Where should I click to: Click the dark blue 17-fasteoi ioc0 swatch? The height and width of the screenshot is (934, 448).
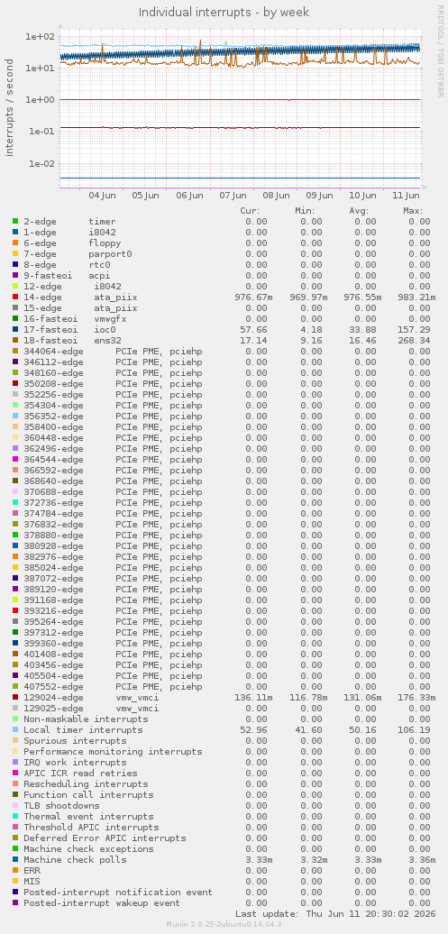point(15,329)
